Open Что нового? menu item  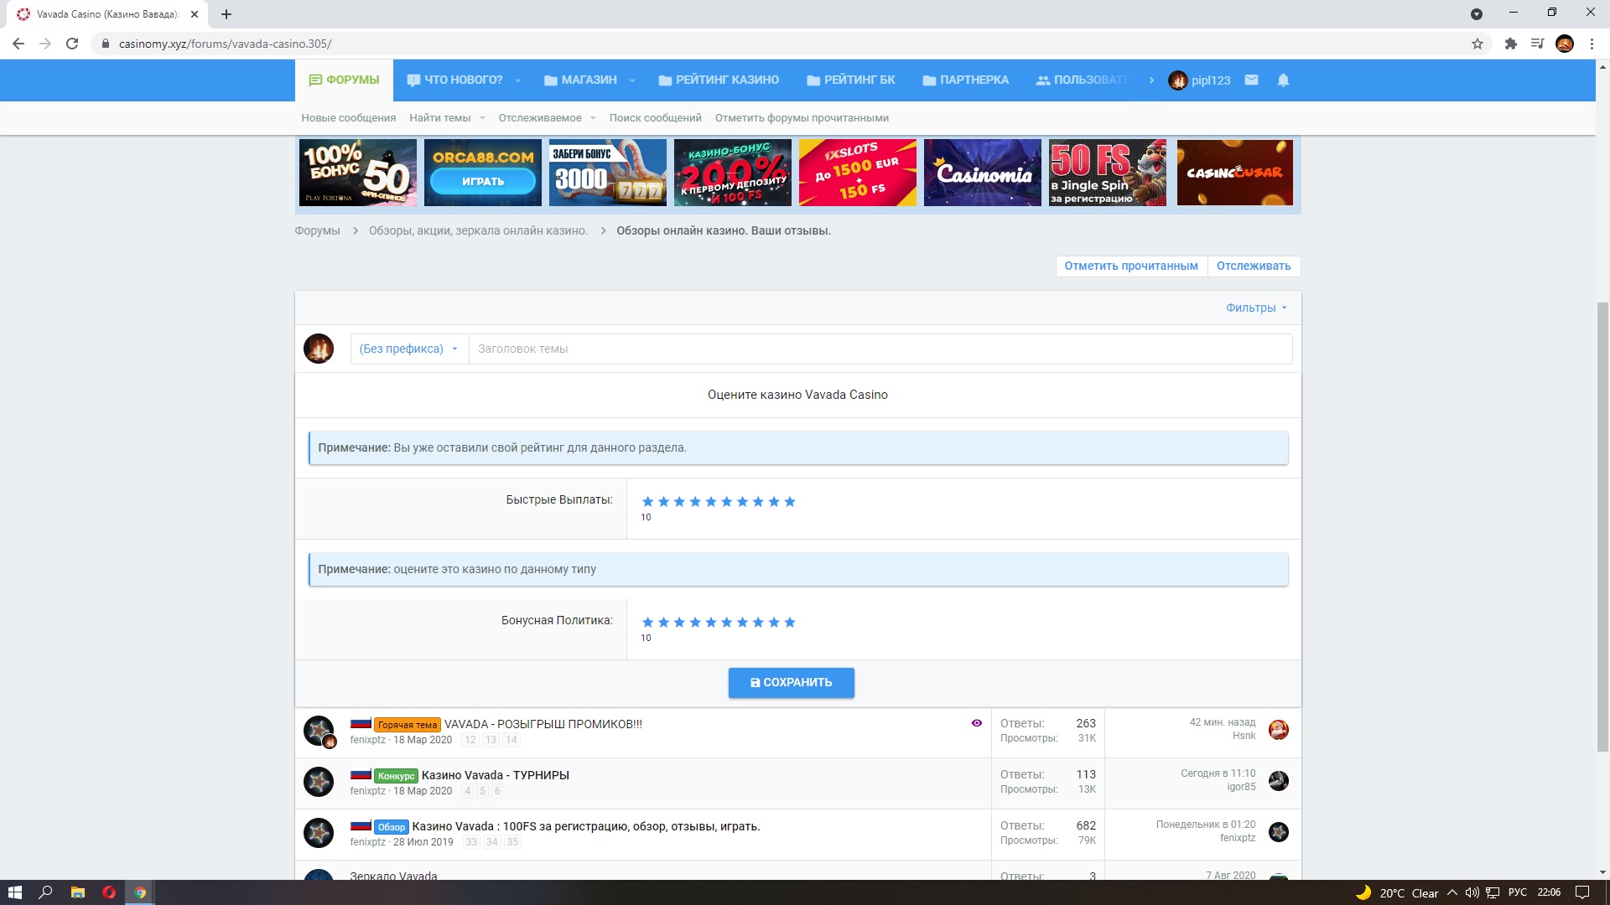(454, 80)
